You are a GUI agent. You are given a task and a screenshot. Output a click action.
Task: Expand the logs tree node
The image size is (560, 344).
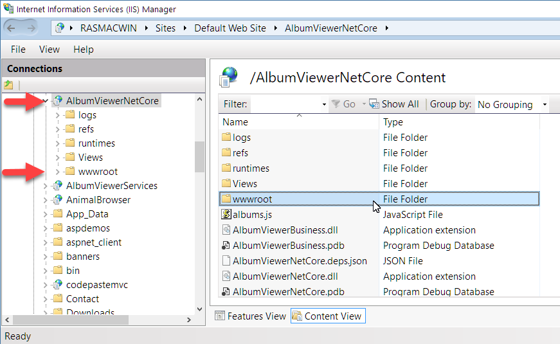coord(57,115)
